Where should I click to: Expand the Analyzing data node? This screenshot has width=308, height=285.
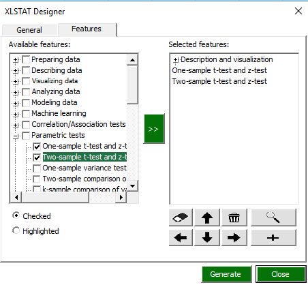pyautogui.click(x=16, y=92)
